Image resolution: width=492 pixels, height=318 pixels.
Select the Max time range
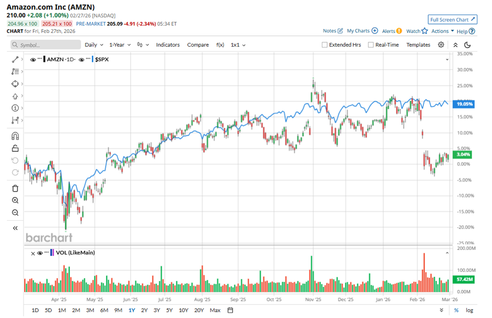click(215, 310)
